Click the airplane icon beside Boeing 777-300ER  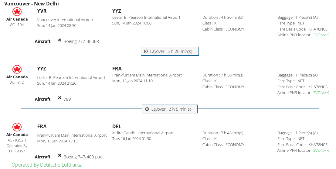pos(59,40)
